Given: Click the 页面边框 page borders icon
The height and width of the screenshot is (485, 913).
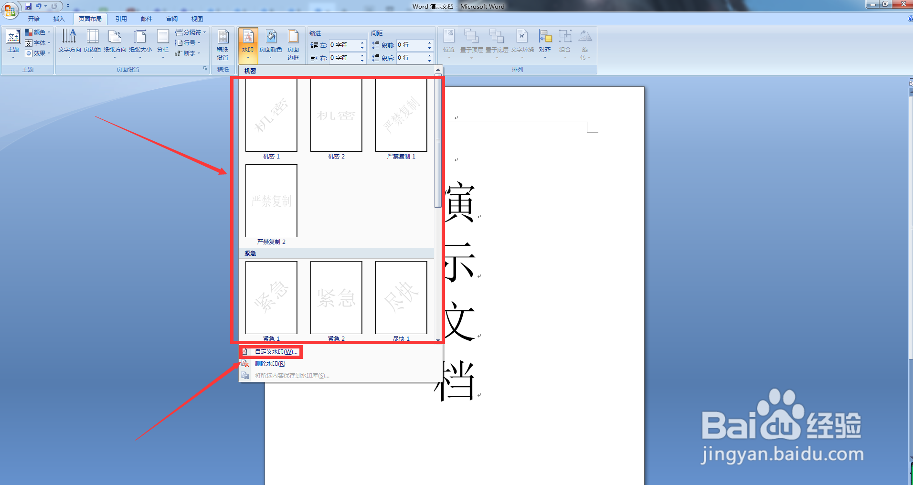Looking at the screenshot, I should 293,44.
